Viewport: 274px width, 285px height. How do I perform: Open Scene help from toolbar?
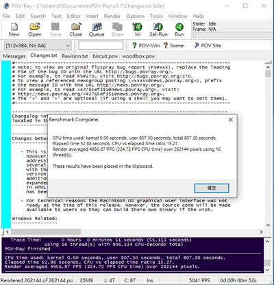pyautogui.click(x=173, y=45)
